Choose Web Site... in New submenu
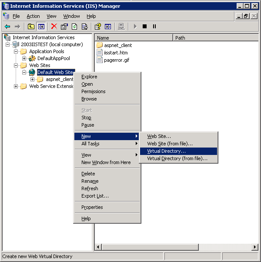The image size is (261, 262). [x=178, y=136]
